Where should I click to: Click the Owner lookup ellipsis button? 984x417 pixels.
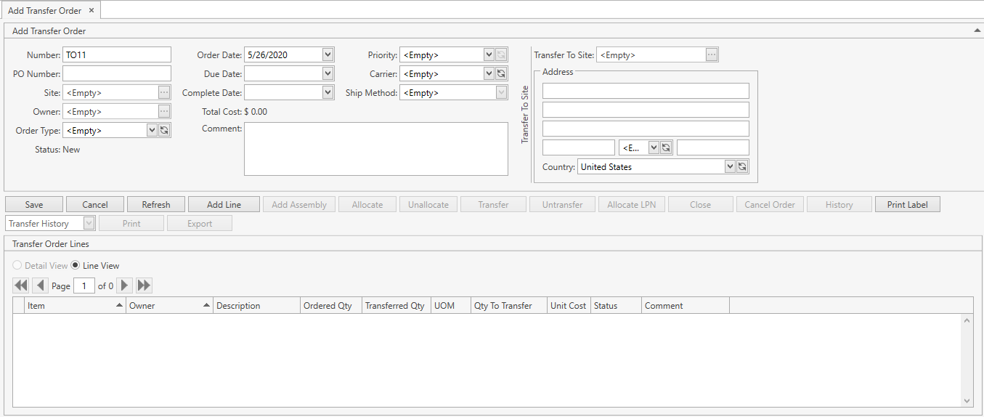coord(164,111)
